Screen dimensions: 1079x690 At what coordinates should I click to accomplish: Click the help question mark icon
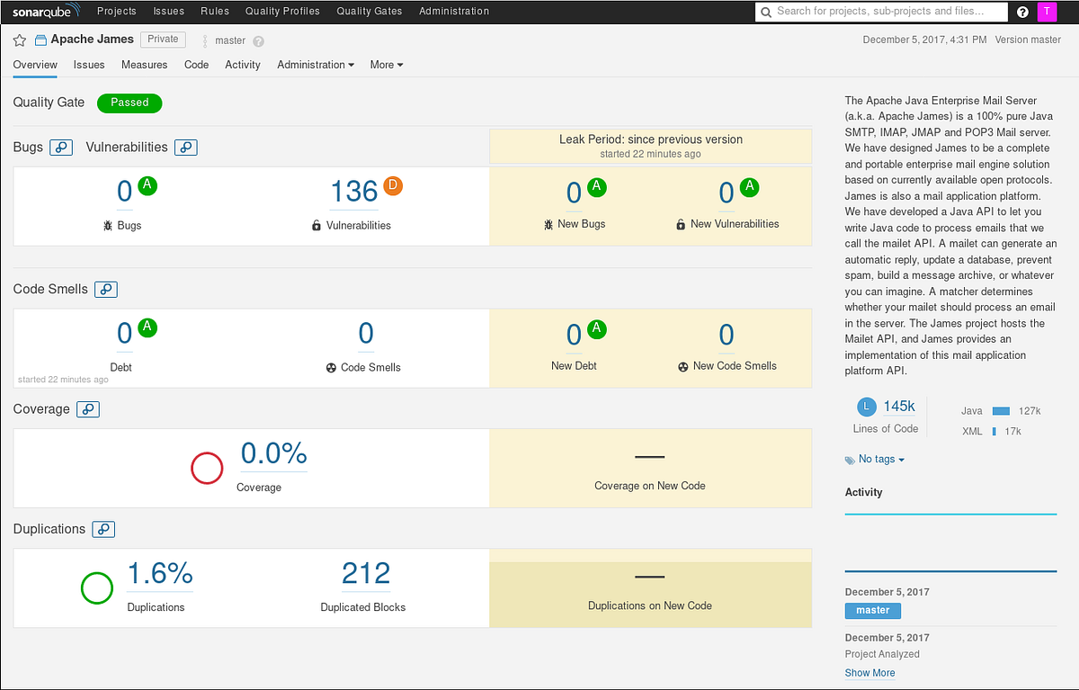[x=1022, y=12]
